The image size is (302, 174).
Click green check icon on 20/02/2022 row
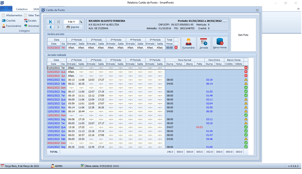tap(246, 143)
